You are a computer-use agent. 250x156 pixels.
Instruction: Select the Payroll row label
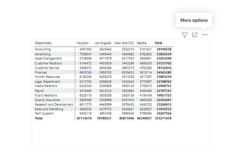(40, 91)
